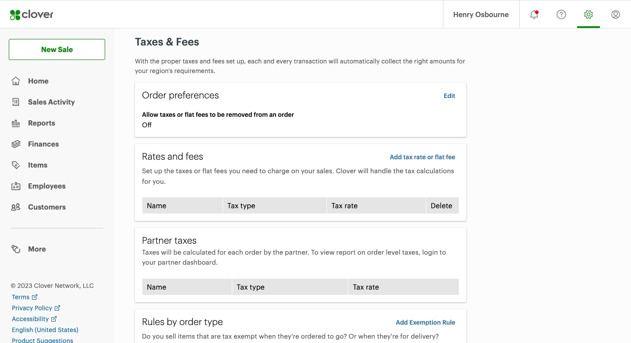Navigate to Finances

coord(43,144)
